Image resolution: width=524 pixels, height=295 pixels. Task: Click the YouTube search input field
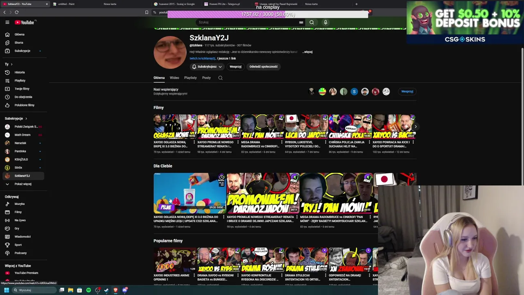[248, 23]
